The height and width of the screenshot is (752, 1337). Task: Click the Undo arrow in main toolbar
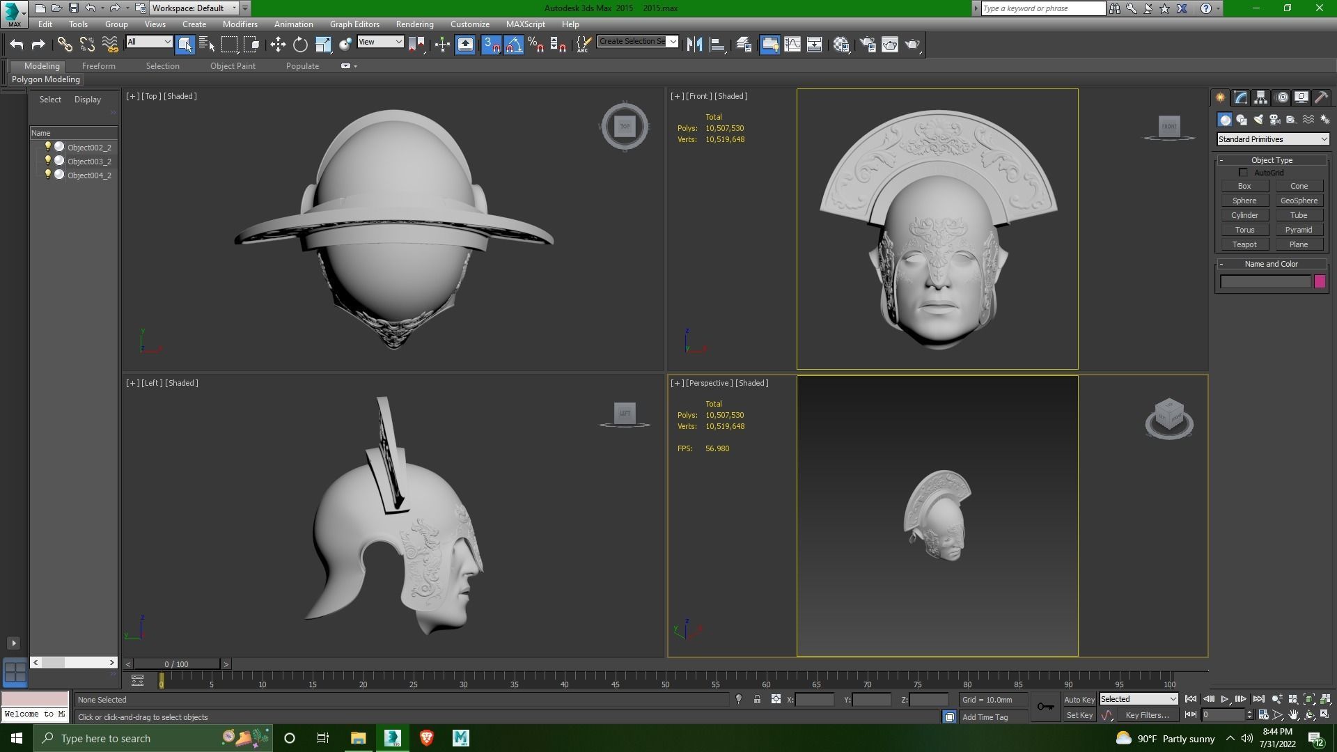(17, 45)
